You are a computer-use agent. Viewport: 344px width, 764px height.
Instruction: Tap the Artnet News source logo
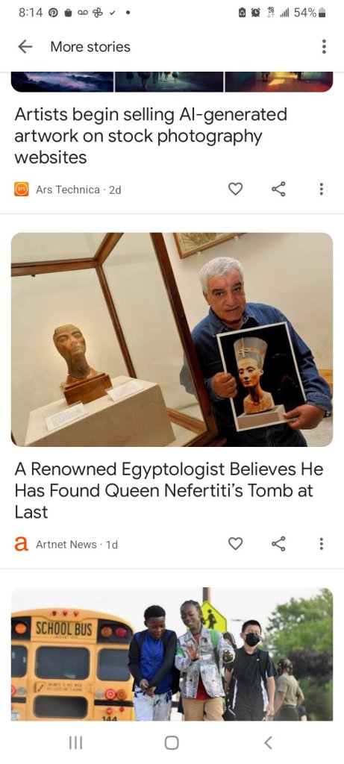(x=22, y=544)
